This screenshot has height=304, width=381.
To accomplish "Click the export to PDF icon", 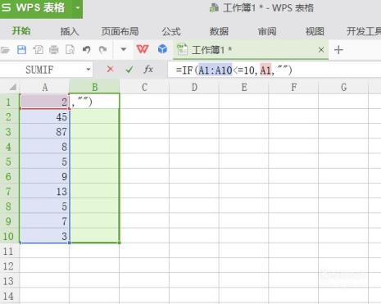I will click(x=38, y=50).
